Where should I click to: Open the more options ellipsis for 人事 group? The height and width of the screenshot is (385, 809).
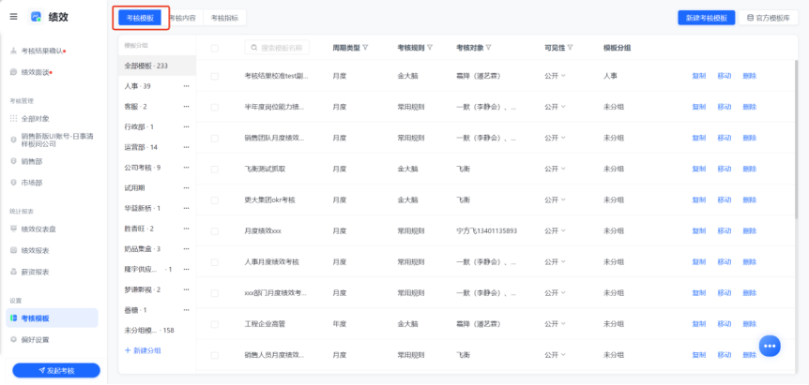point(186,86)
